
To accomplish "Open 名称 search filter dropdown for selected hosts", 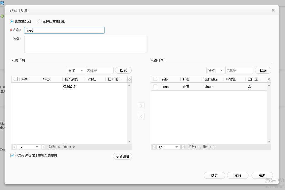I will click(x=216, y=70).
